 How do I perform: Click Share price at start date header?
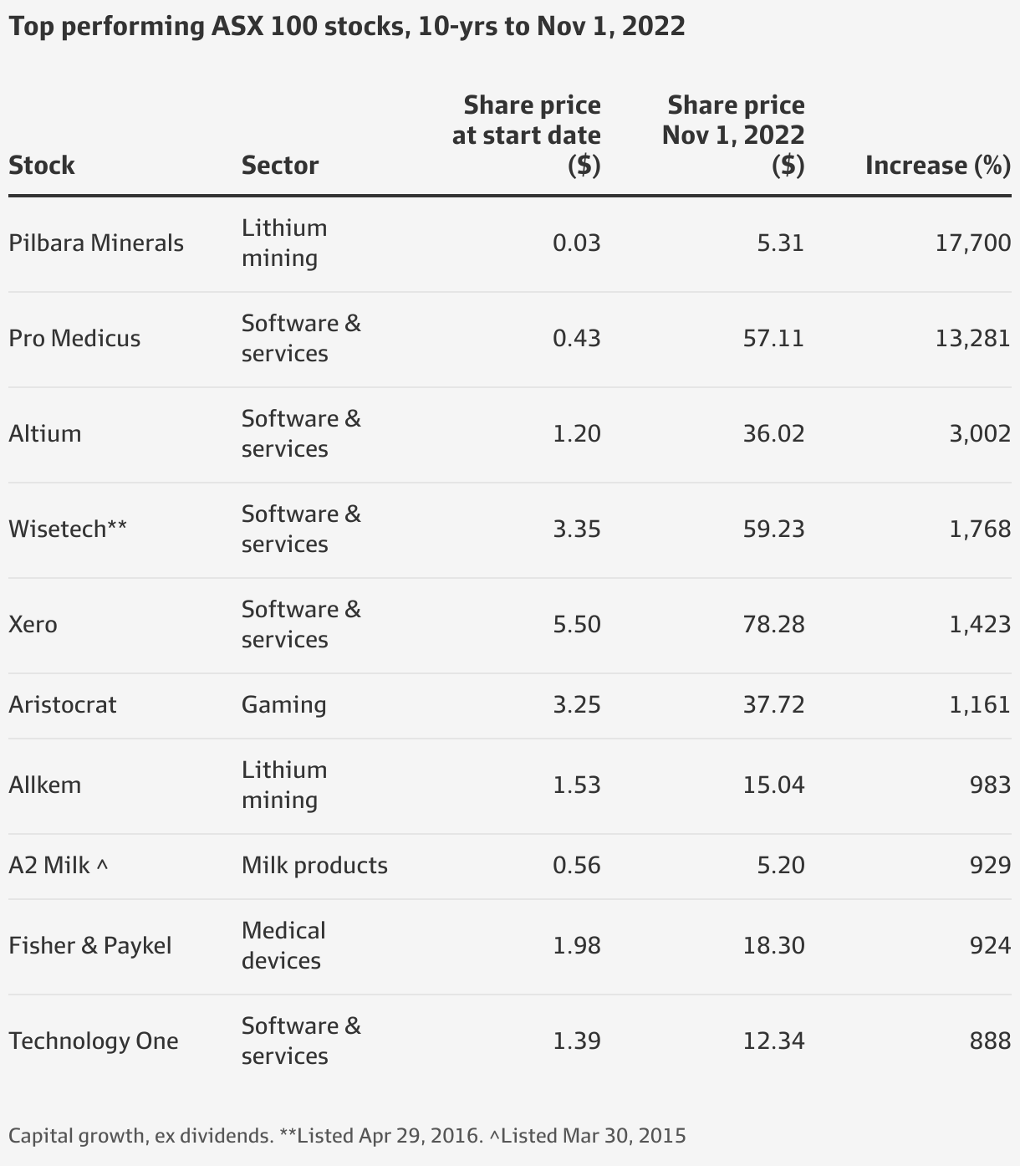point(527,136)
